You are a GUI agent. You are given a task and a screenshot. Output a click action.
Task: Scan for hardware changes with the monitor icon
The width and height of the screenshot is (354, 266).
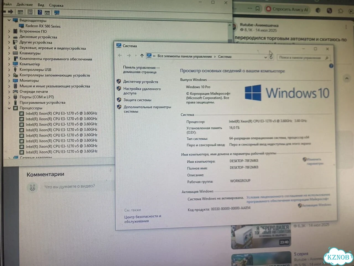pyautogui.click(x=57, y=12)
